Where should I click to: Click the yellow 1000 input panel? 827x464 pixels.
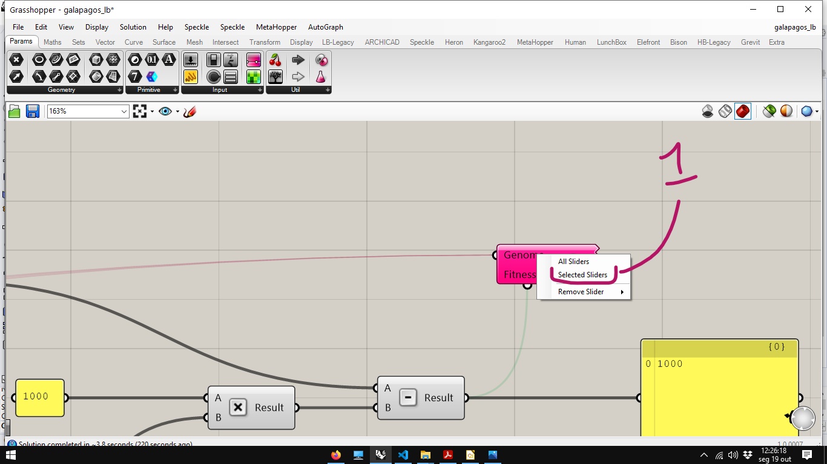click(x=39, y=398)
